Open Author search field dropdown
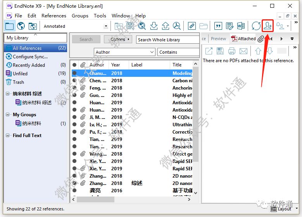The width and height of the screenshot is (302, 217). pyautogui.click(x=152, y=52)
